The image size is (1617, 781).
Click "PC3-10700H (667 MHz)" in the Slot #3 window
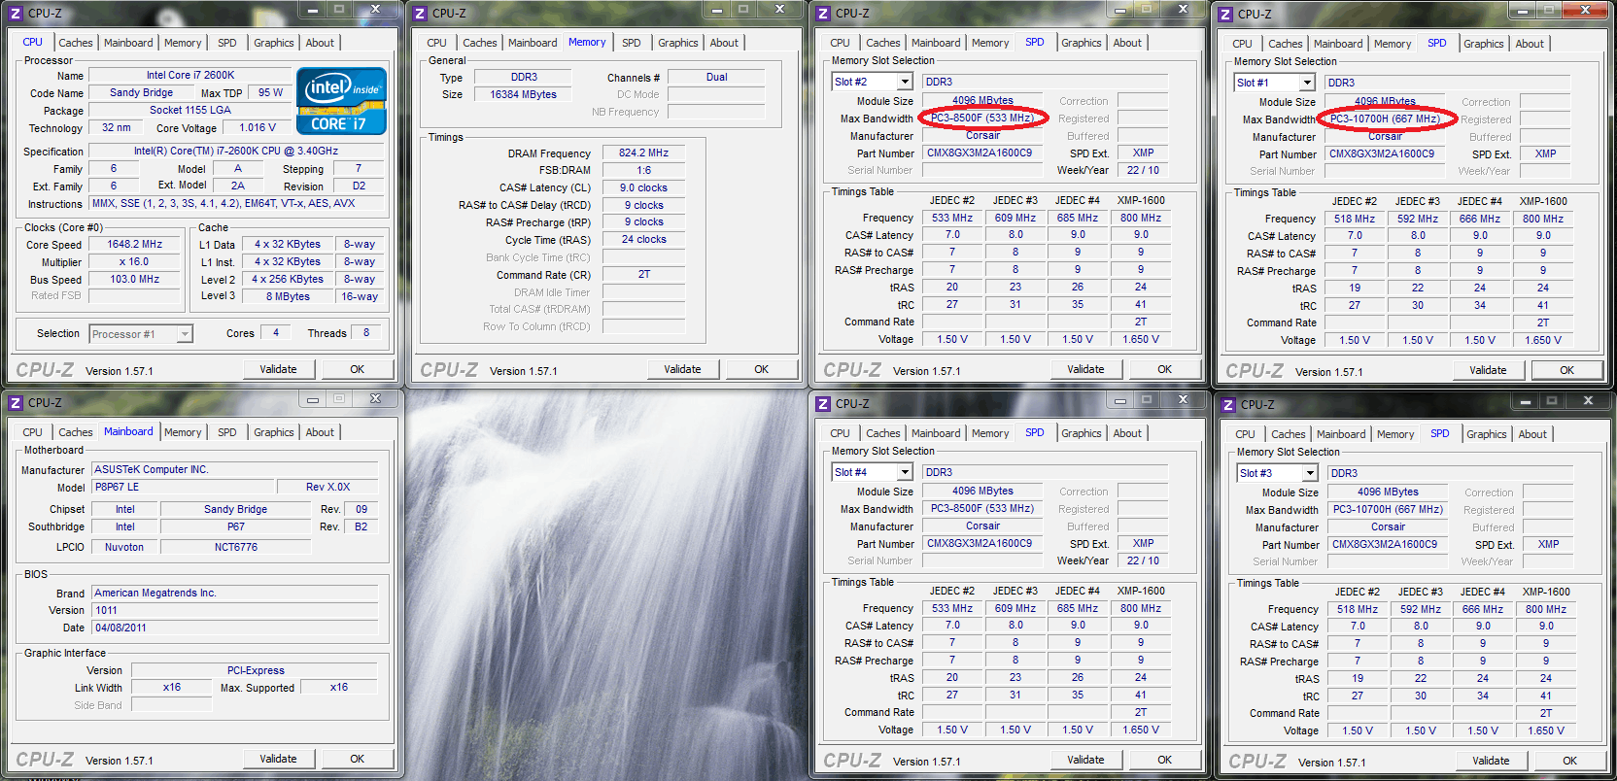1388,509
